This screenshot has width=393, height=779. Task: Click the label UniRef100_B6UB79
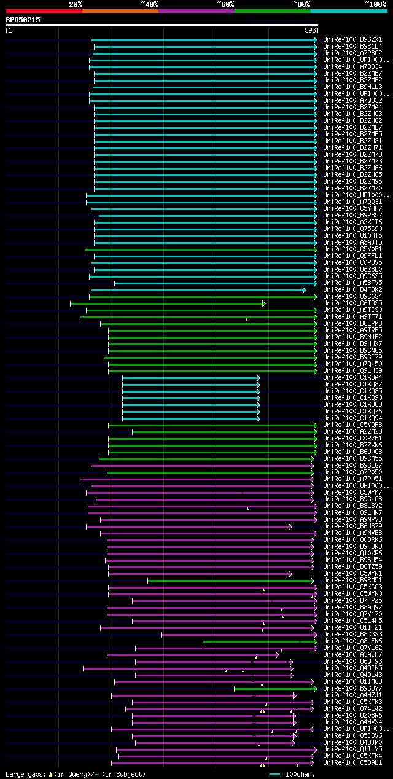pos(353,527)
